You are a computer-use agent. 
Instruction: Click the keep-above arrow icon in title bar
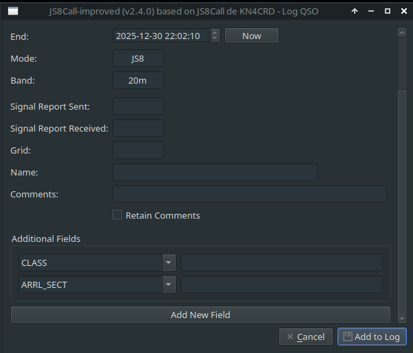(355, 11)
